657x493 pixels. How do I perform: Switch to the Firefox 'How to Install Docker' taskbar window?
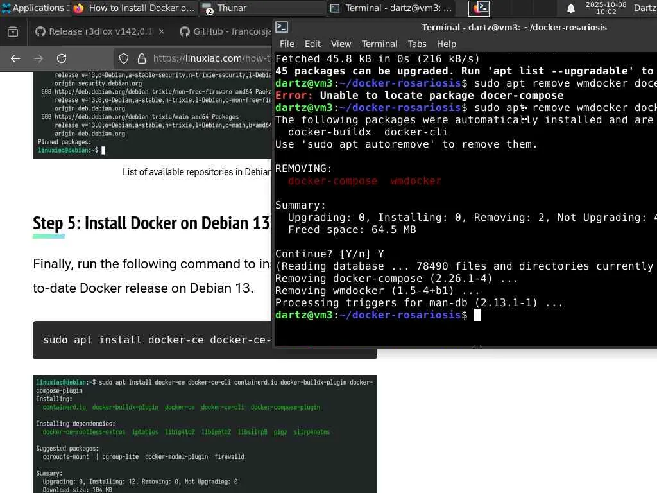click(x=134, y=8)
